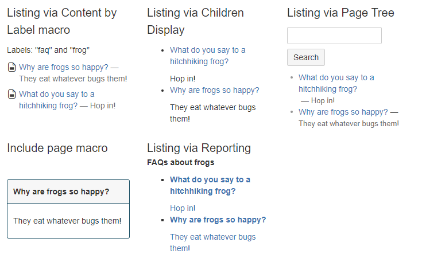Click the 'Listing via Page Tree' heading
Screen dimensions: 422x258
point(340,13)
